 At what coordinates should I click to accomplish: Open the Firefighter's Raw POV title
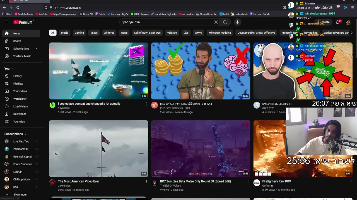[x=276, y=181]
